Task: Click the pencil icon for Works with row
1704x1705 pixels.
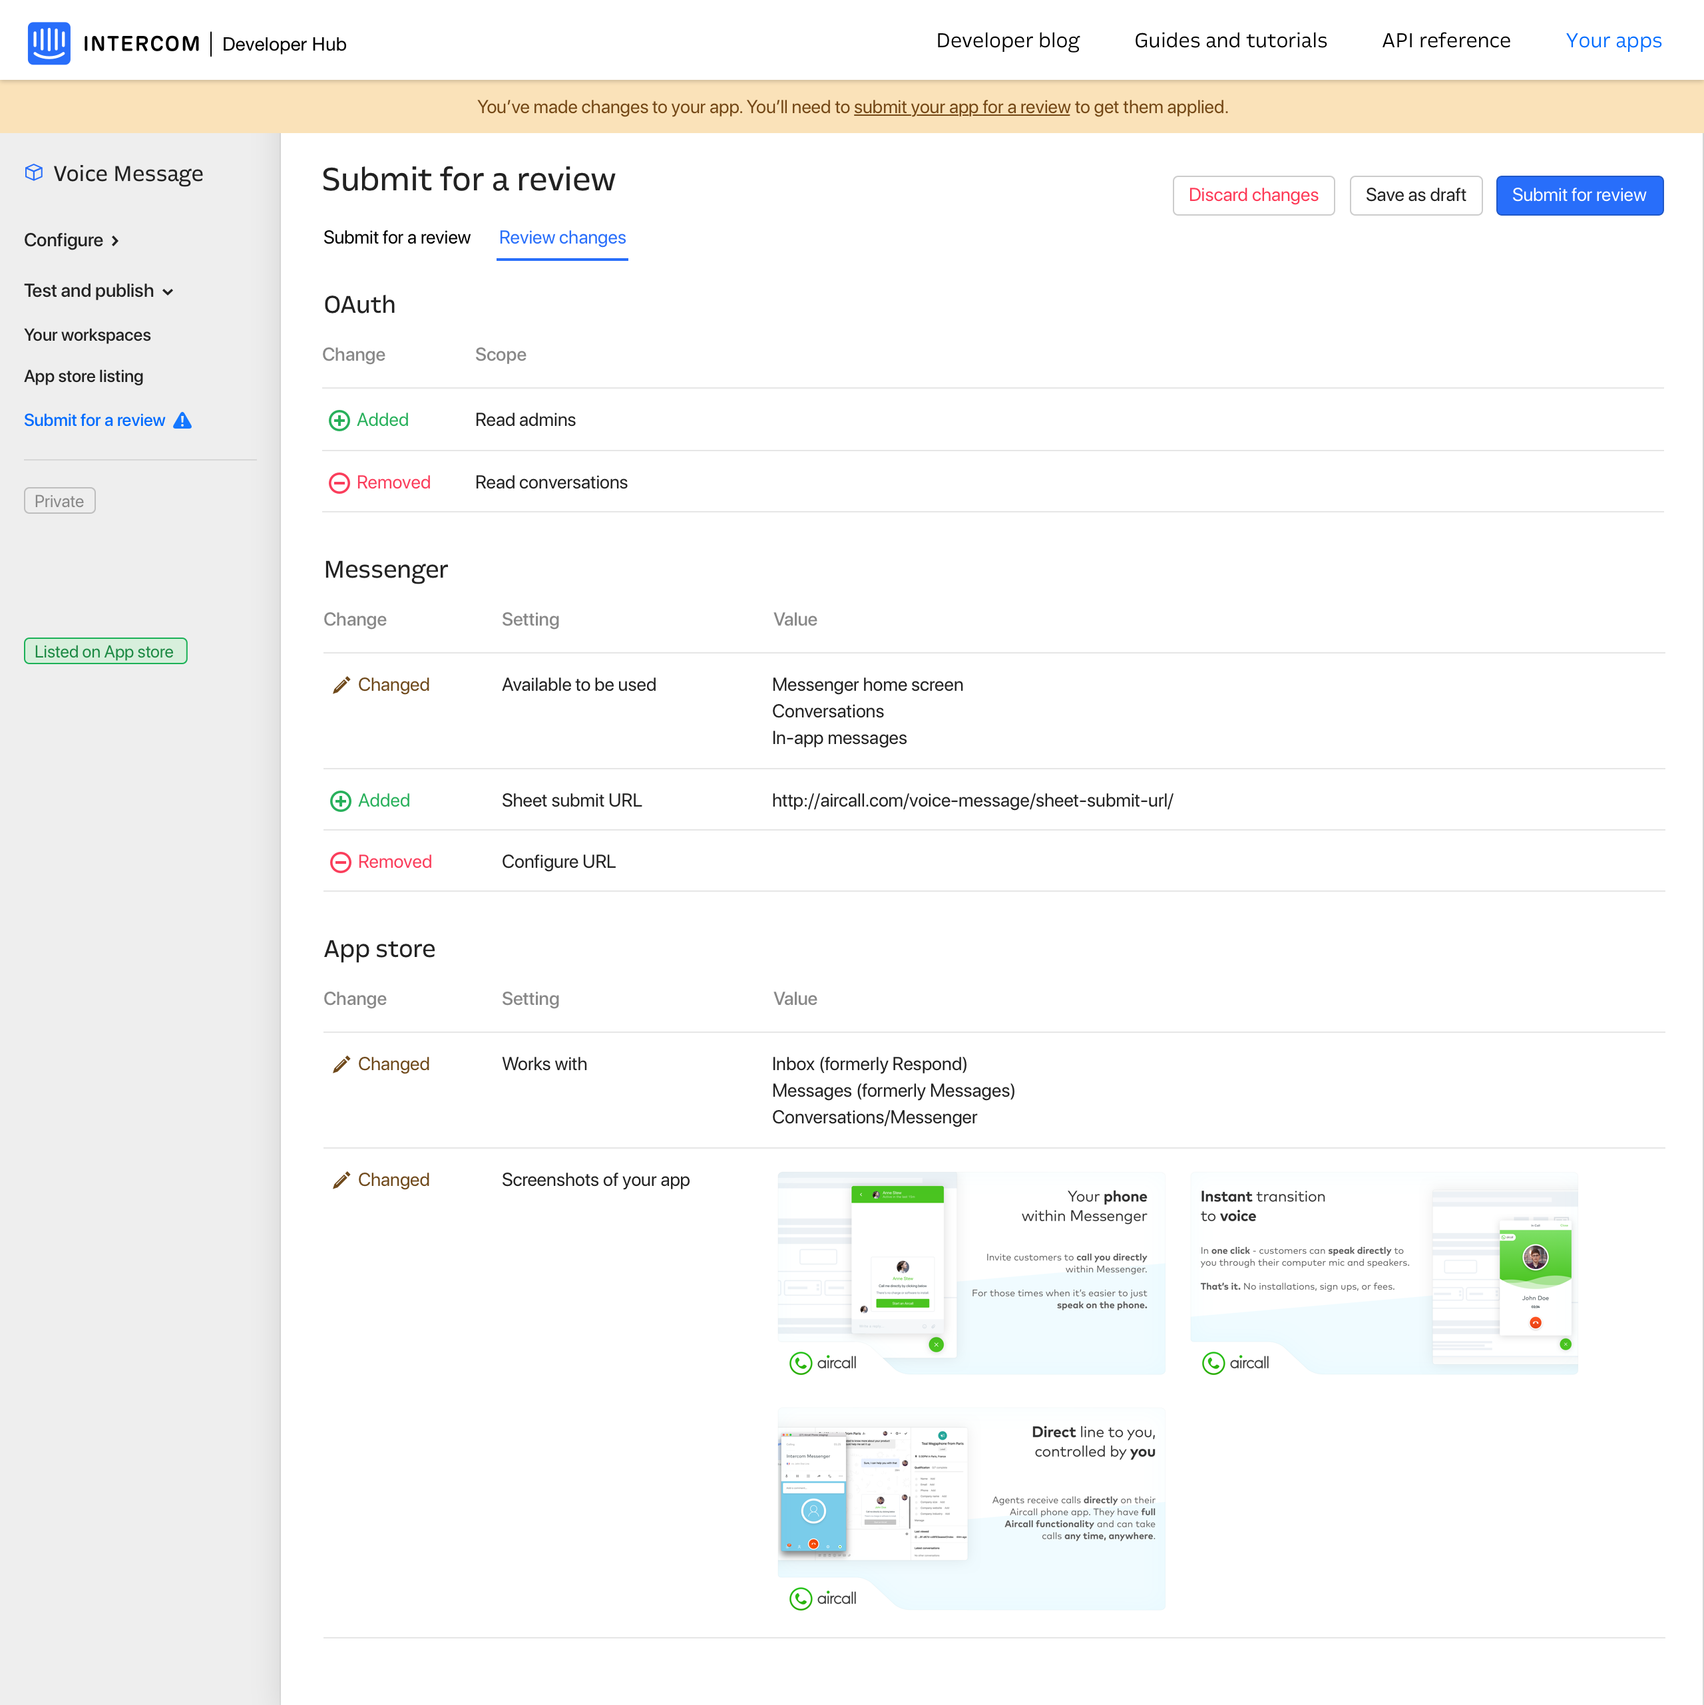Action: 341,1065
